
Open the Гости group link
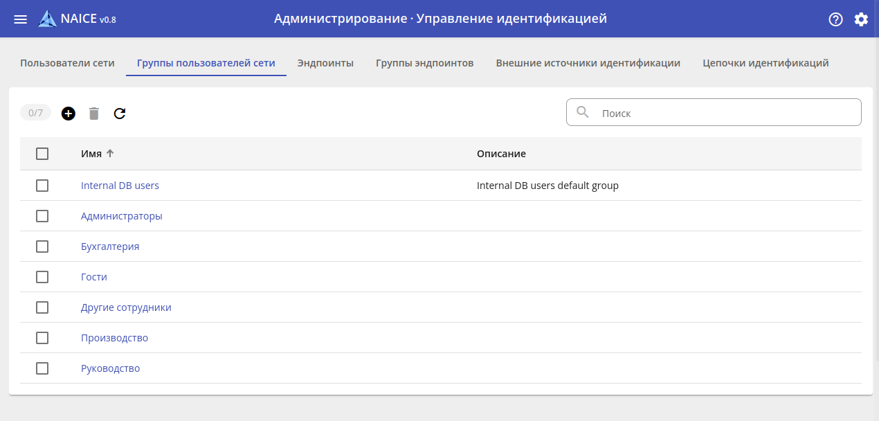(x=94, y=277)
